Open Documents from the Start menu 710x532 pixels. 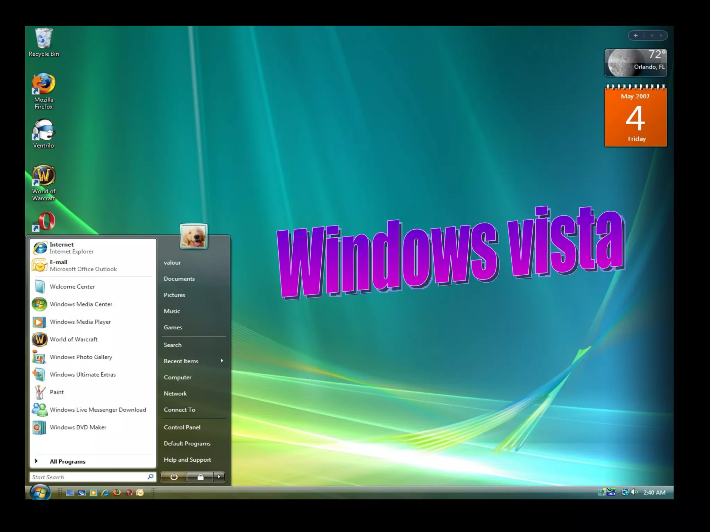(x=193, y=279)
